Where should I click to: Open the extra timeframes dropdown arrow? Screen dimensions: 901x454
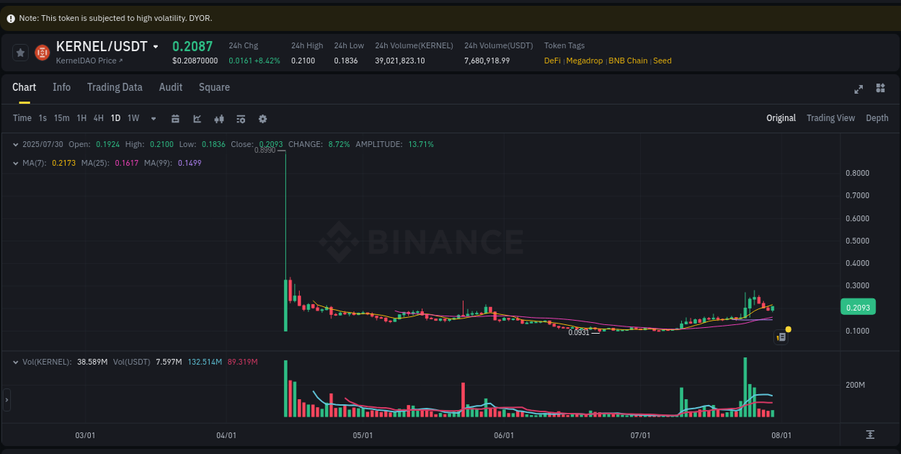tap(153, 118)
